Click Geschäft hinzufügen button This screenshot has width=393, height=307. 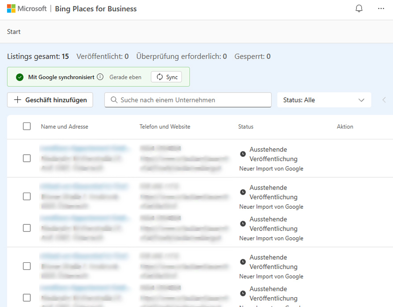(50, 100)
